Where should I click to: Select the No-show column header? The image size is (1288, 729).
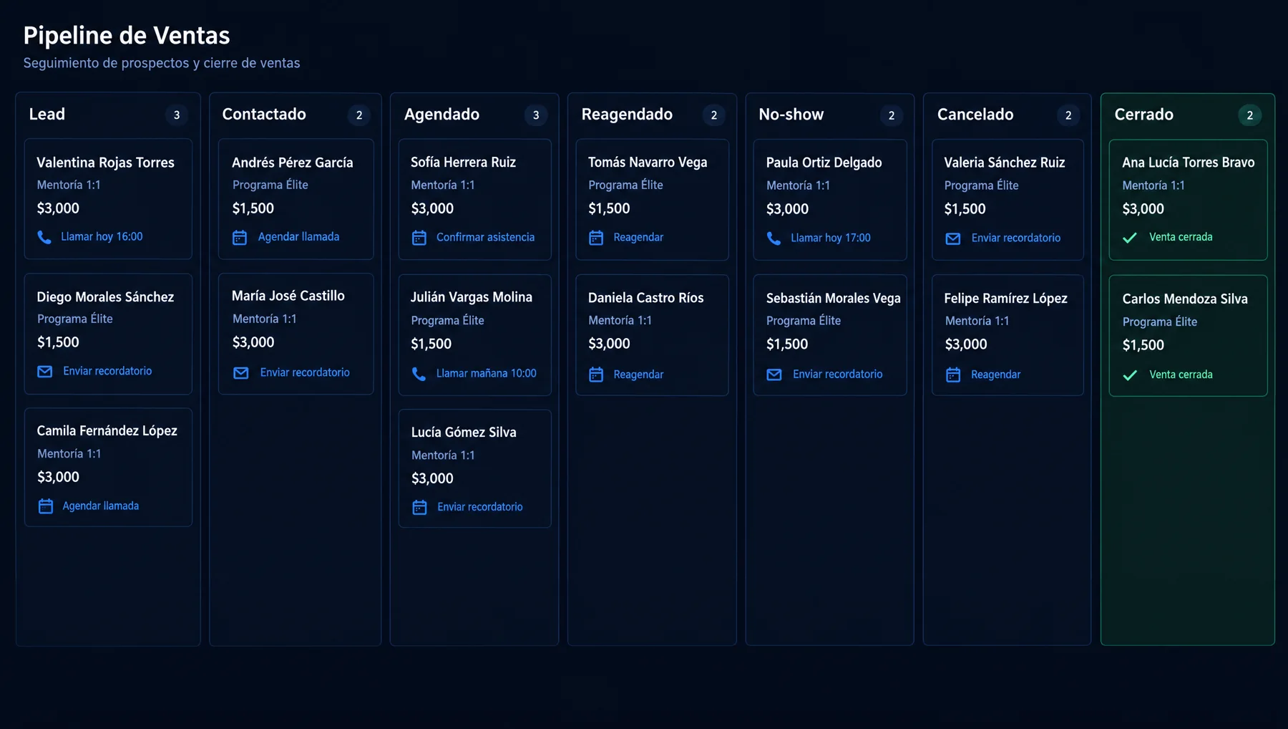click(791, 115)
